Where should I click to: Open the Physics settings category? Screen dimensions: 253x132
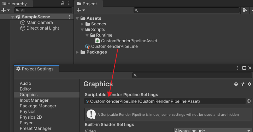(28, 112)
